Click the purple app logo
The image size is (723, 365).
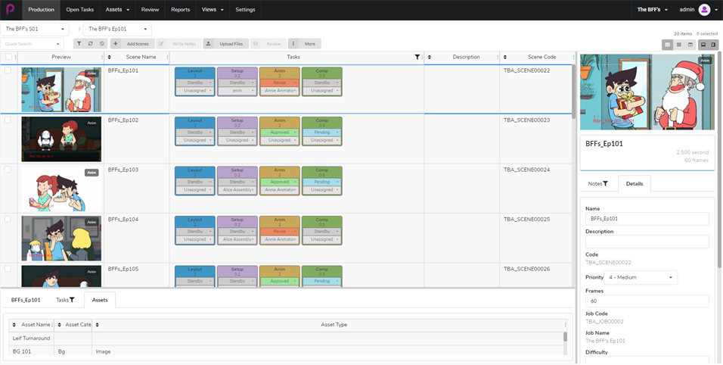[x=10, y=10]
